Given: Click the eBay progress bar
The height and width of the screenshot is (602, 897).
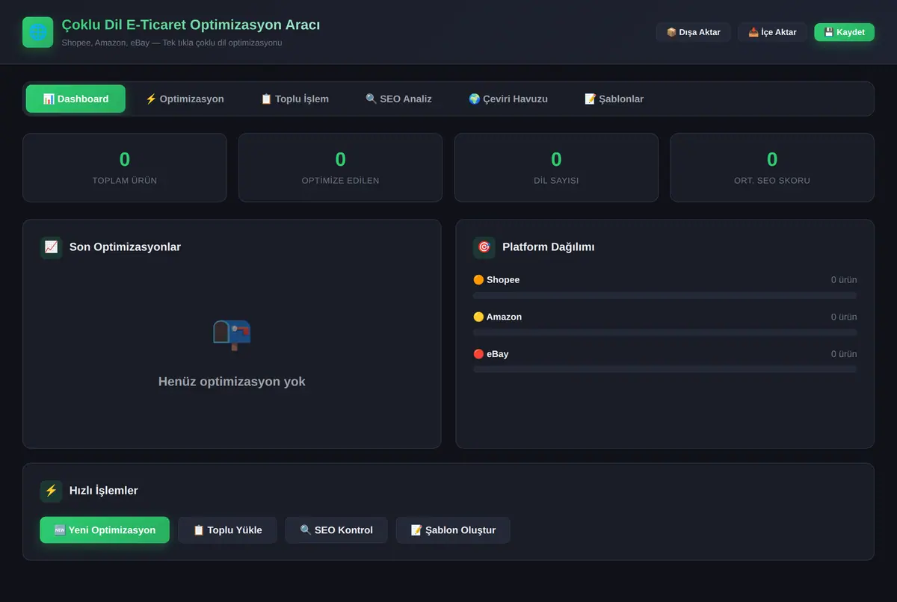Looking at the screenshot, I should (665, 369).
